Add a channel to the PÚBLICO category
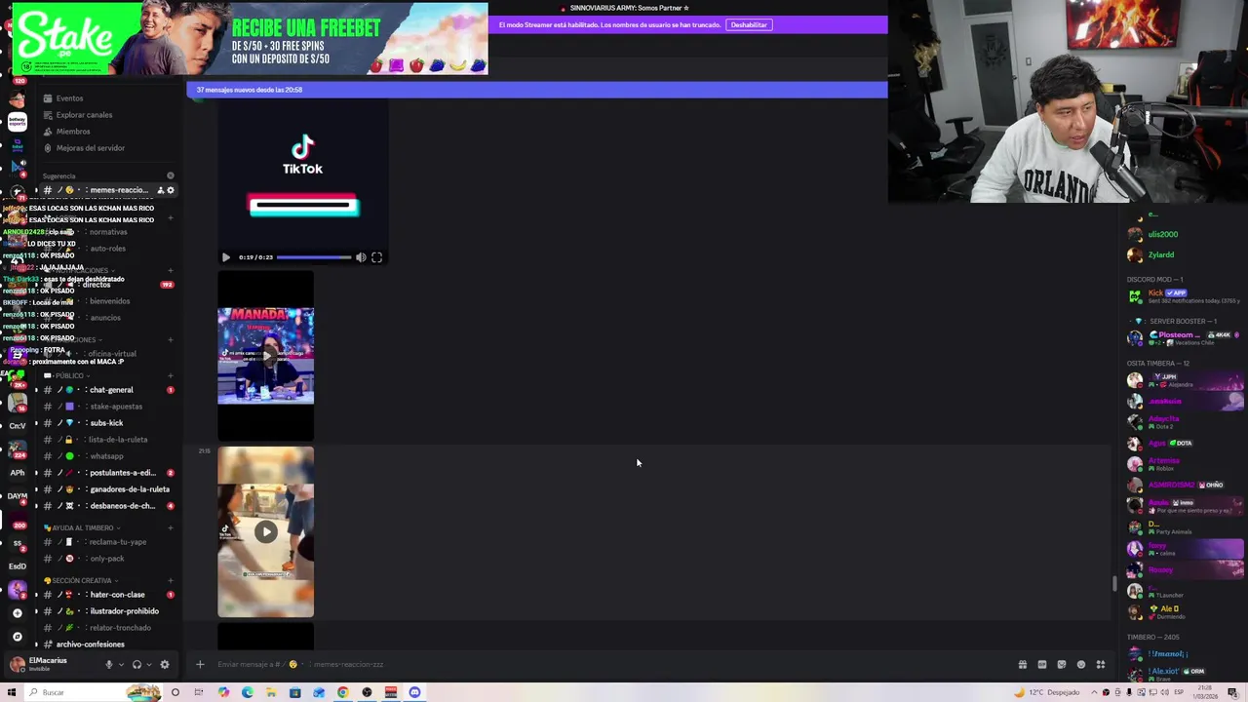 pyautogui.click(x=171, y=375)
